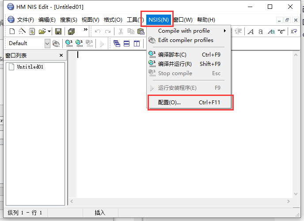
Task: Open the new script from template icon
Action: tap(32, 31)
